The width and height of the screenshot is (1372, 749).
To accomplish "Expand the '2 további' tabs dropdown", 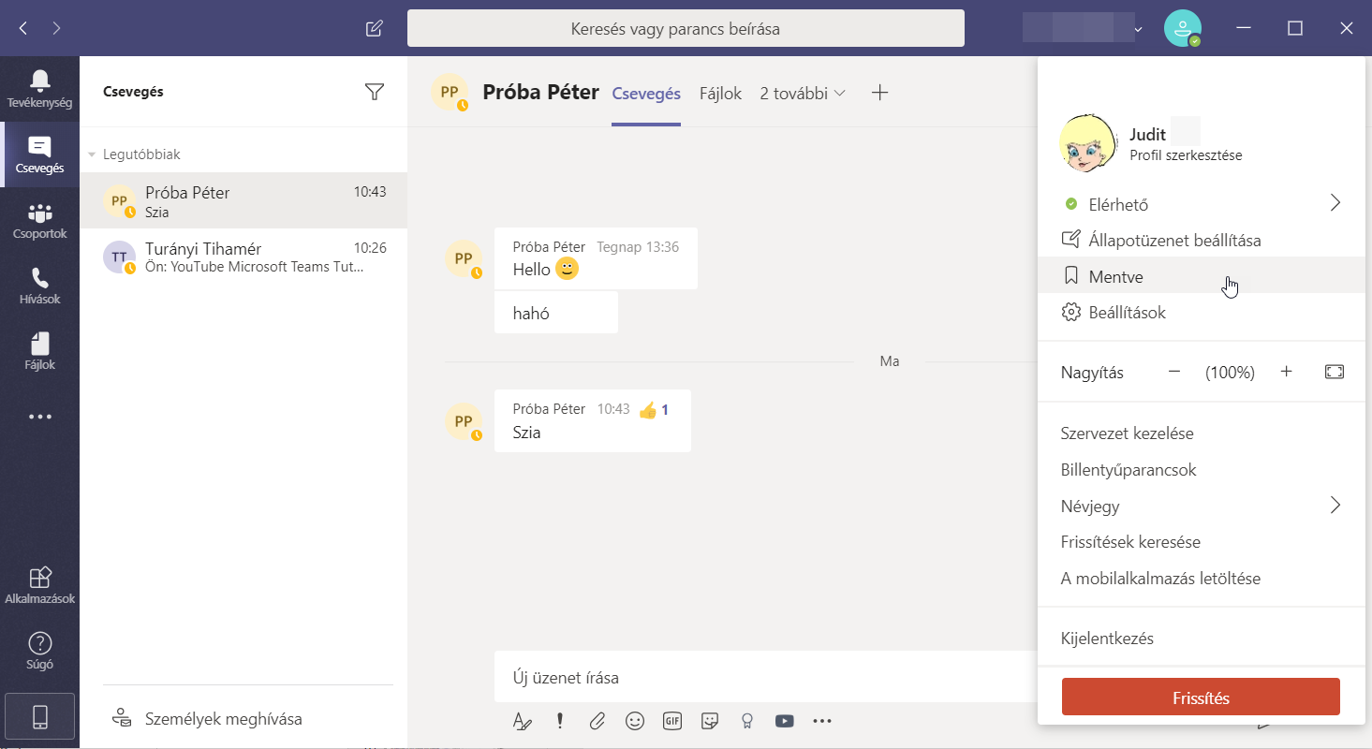I will [x=803, y=93].
